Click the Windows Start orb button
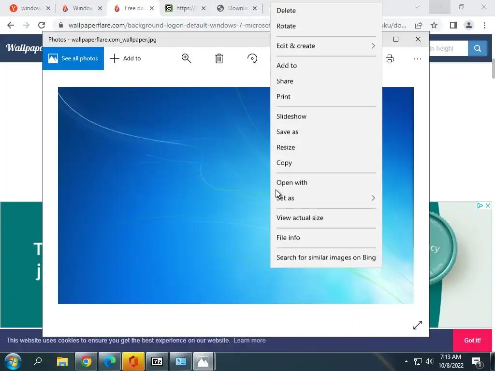Viewport: 495px width, 371px height. click(13, 361)
